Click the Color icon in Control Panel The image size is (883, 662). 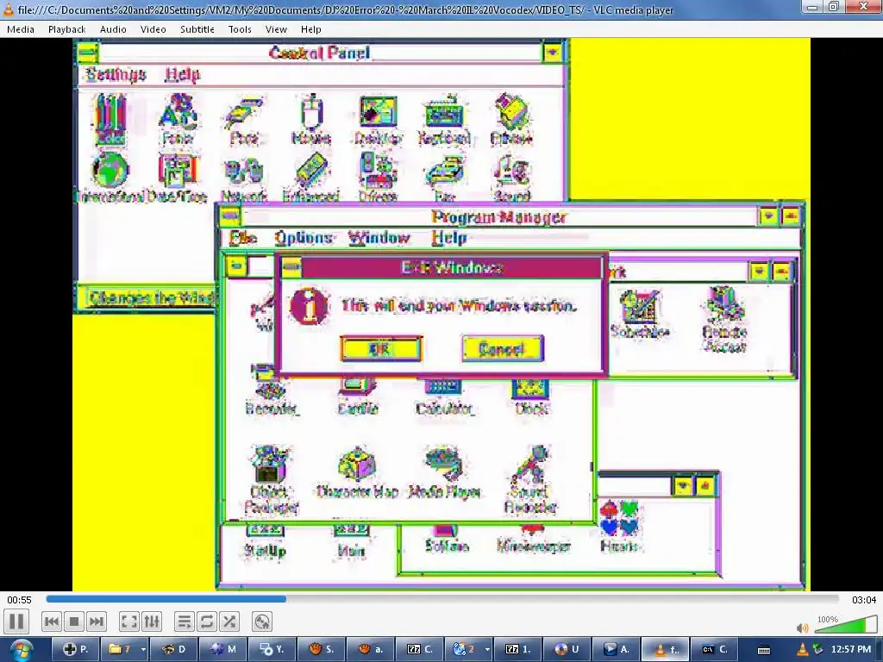tap(111, 119)
